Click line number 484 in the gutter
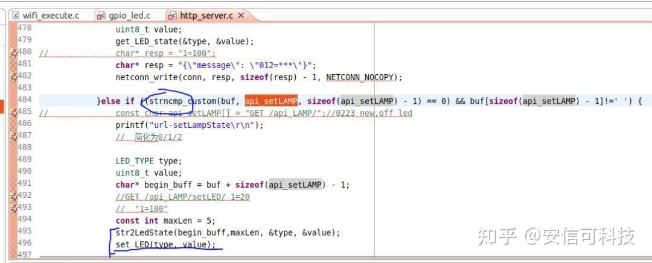 (25, 100)
